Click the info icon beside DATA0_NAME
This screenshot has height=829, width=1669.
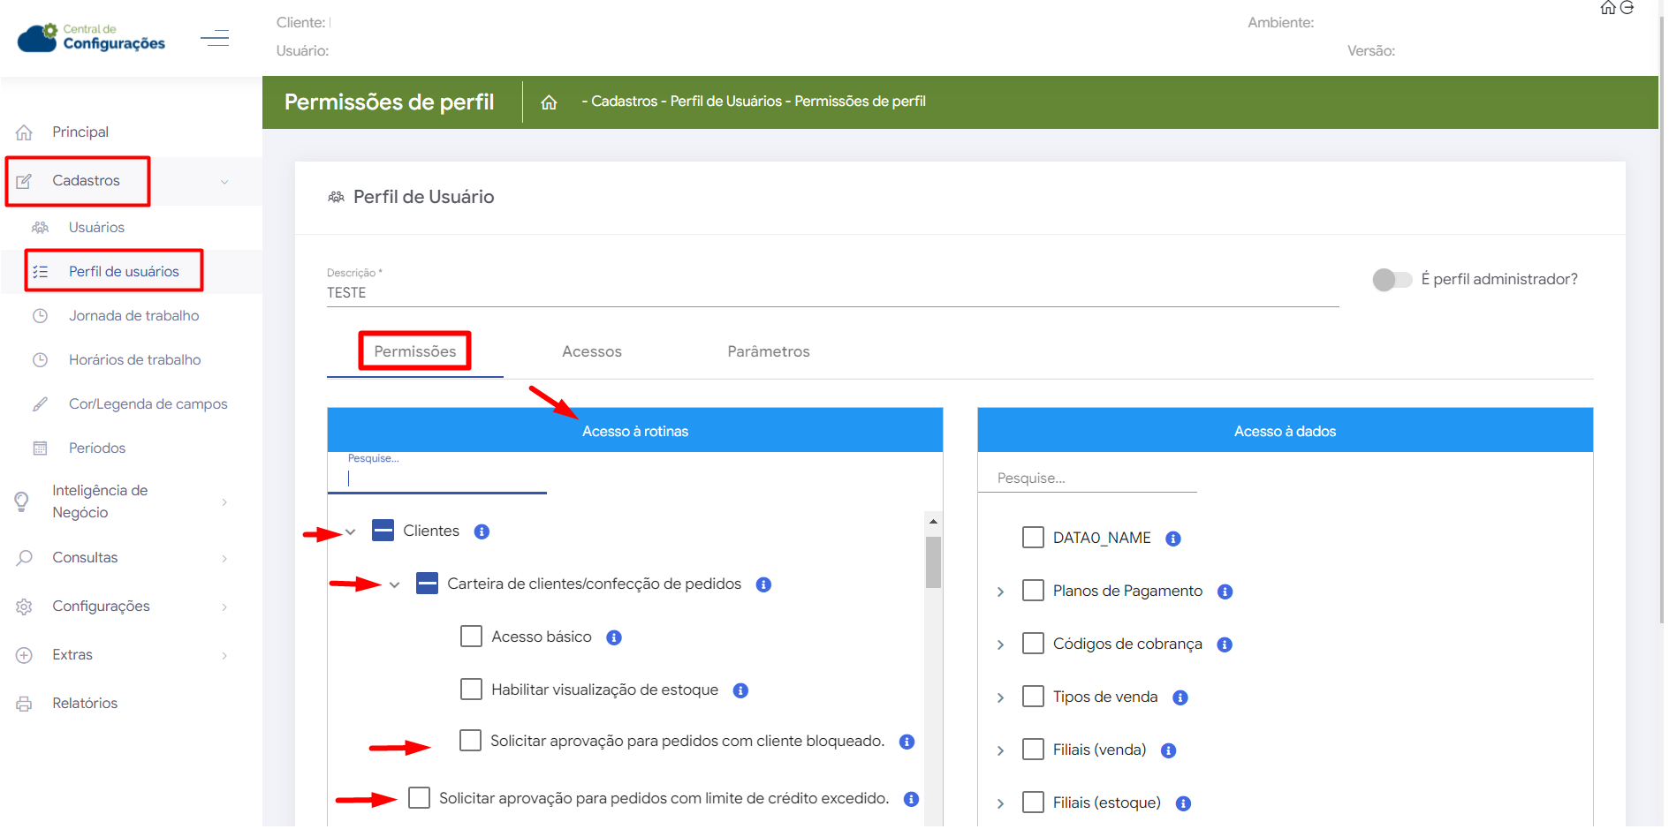tap(1172, 539)
